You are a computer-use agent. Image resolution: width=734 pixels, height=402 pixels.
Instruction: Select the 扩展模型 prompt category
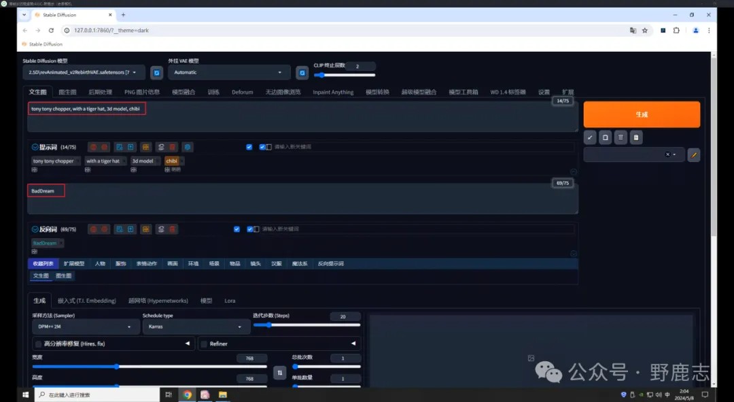coord(74,264)
